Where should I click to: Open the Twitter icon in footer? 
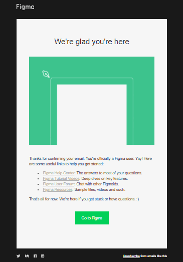click(x=19, y=256)
